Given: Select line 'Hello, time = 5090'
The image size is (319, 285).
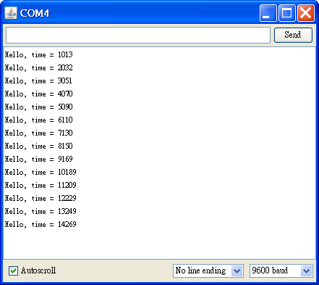Looking at the screenshot, I should [x=39, y=107].
